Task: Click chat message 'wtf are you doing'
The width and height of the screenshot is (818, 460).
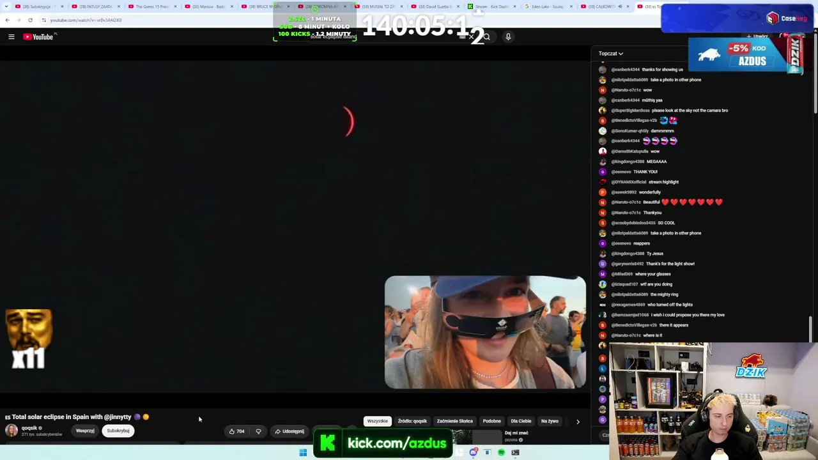Action: tap(656, 284)
